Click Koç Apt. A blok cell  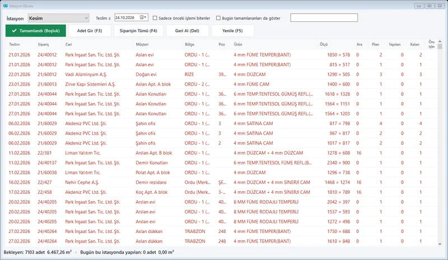[x=151, y=192]
